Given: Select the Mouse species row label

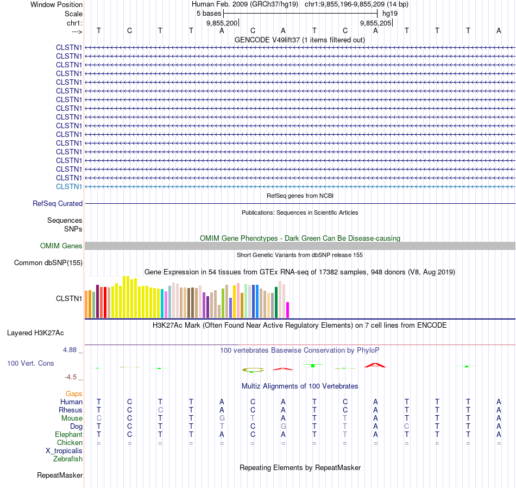Looking at the screenshot, I should pyautogui.click(x=72, y=418).
